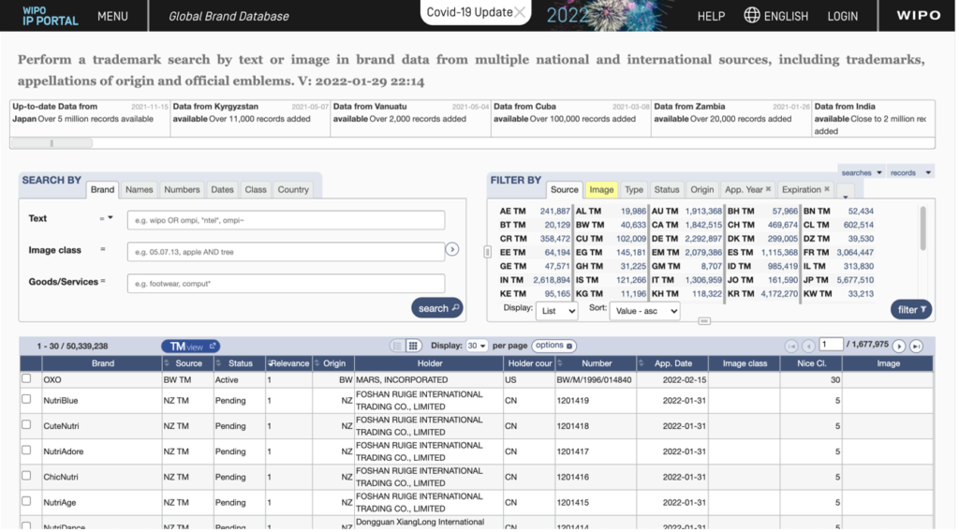Sort results by Origin column arrows
The height and width of the screenshot is (532, 959).
coord(317,363)
